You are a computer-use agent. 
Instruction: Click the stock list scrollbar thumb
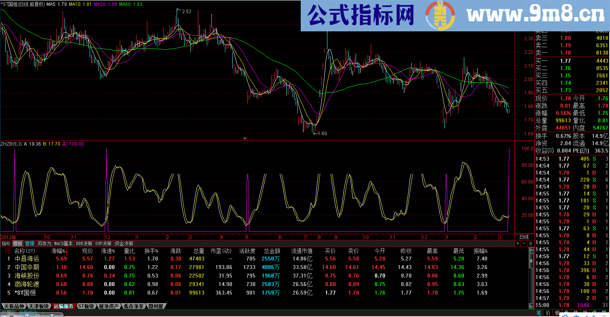[531, 260]
